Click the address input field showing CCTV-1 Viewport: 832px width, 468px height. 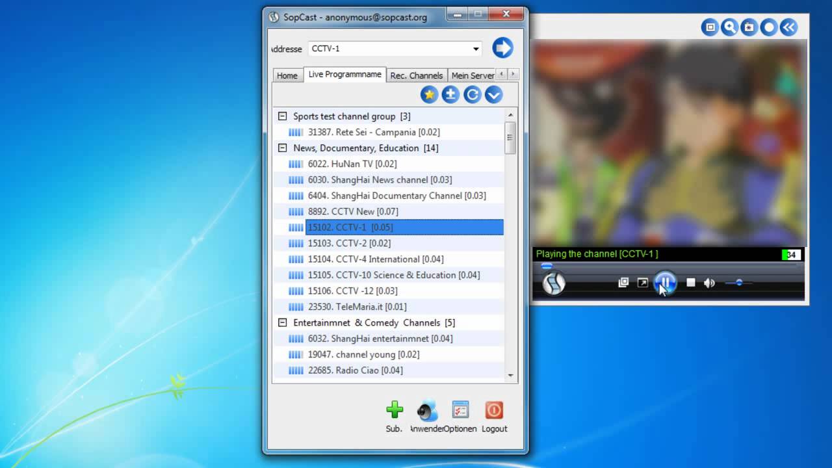pyautogui.click(x=389, y=49)
